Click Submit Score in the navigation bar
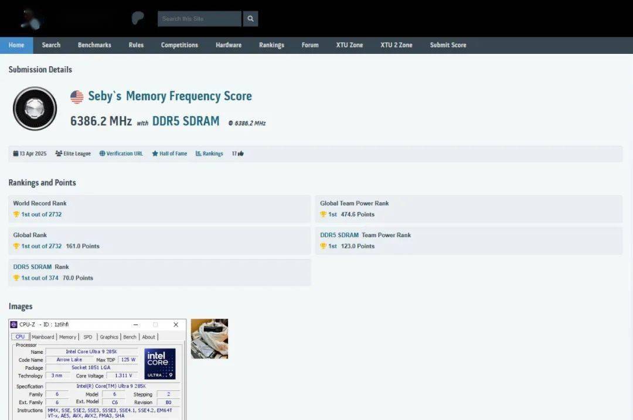Screen dimensions: 633x420 [448, 45]
